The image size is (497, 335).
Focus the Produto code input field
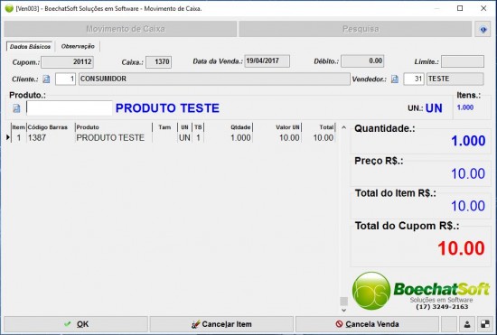tap(70, 108)
